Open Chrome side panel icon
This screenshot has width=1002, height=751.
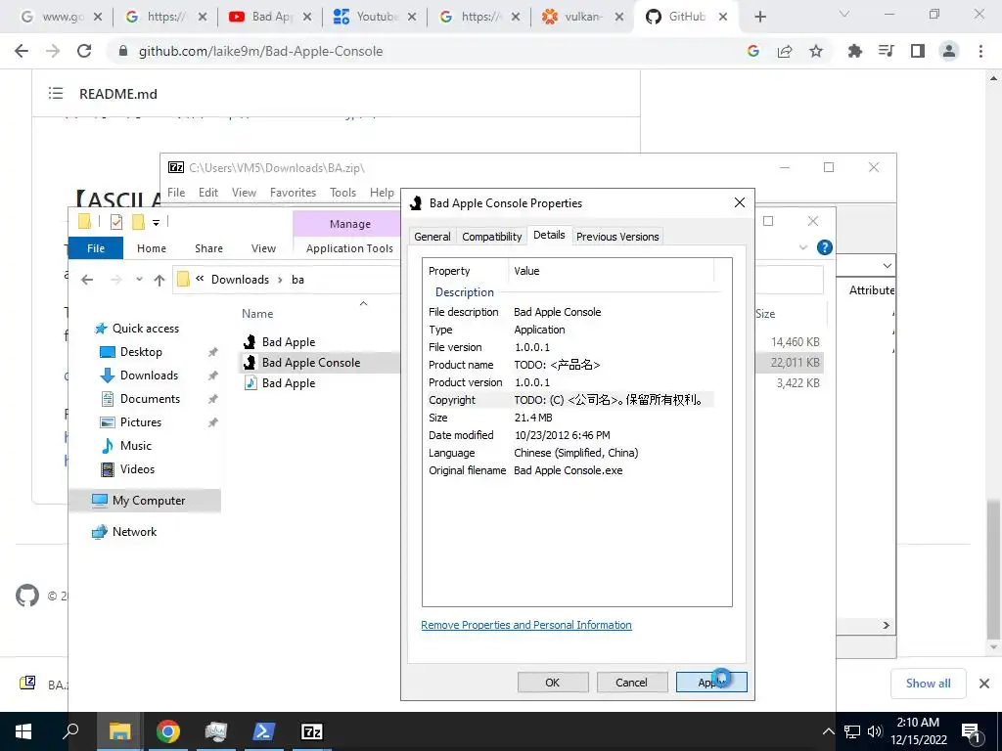(x=918, y=51)
